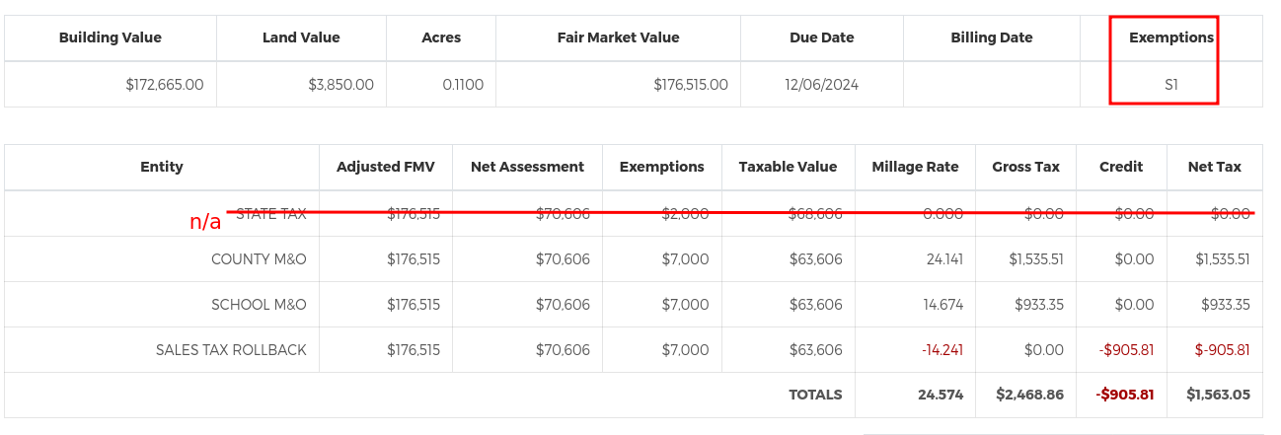Click the red n/a annotation
The image size is (1281, 435).
(205, 222)
